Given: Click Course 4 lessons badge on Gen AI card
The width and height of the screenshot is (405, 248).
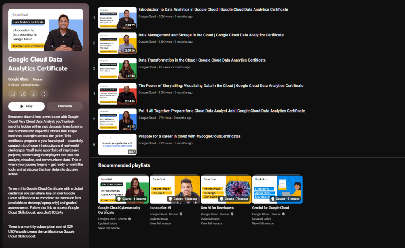Looking at the screenshot, I should pos(183,199).
